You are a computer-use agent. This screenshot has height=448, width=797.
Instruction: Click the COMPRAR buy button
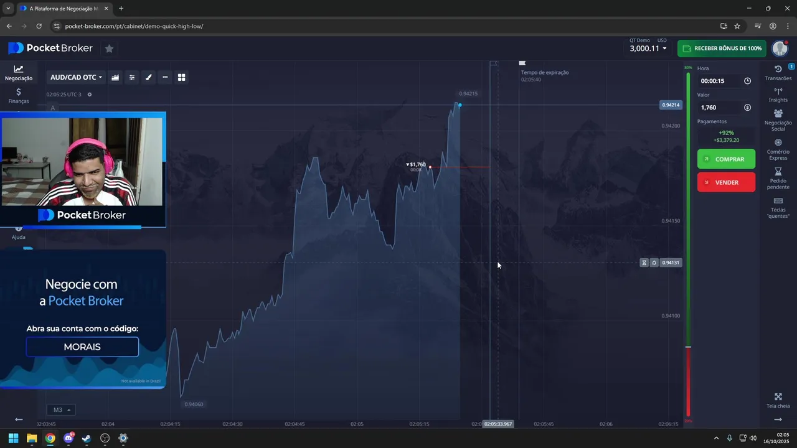(x=726, y=159)
